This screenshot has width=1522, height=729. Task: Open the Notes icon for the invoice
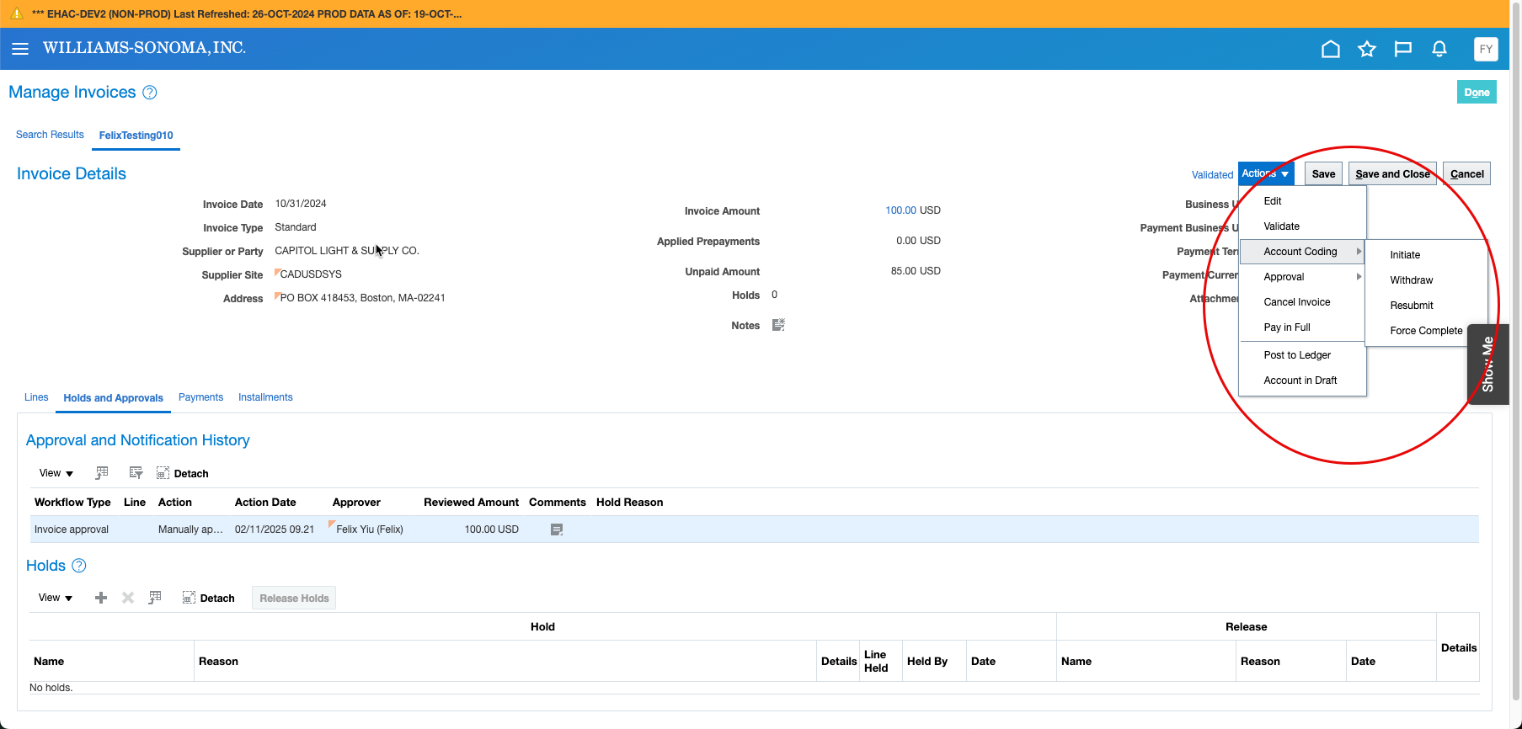pyautogui.click(x=778, y=325)
